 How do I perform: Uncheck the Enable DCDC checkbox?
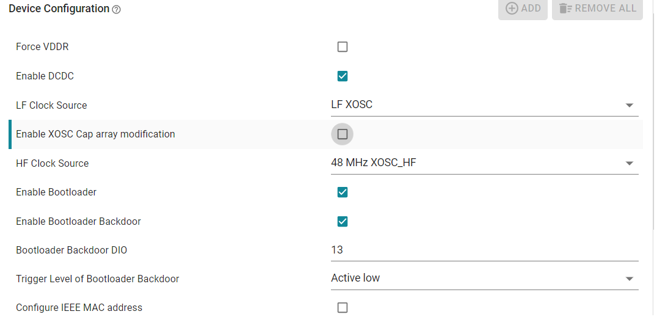(x=343, y=76)
